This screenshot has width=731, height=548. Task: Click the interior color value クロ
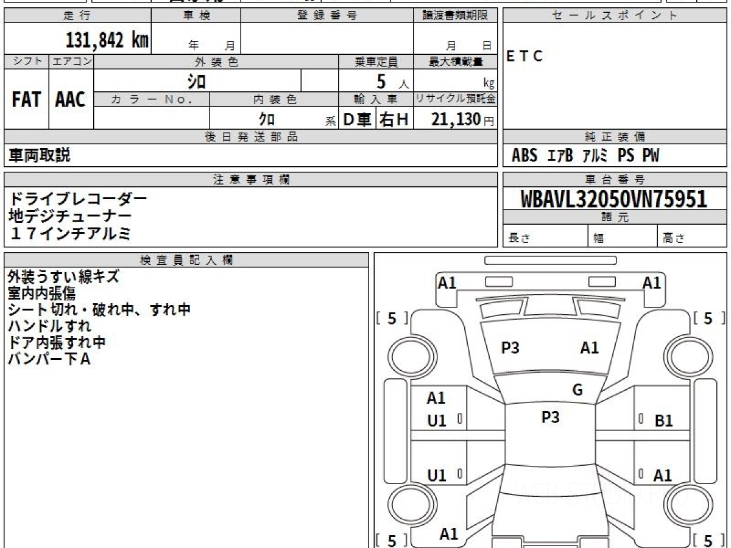(x=267, y=119)
